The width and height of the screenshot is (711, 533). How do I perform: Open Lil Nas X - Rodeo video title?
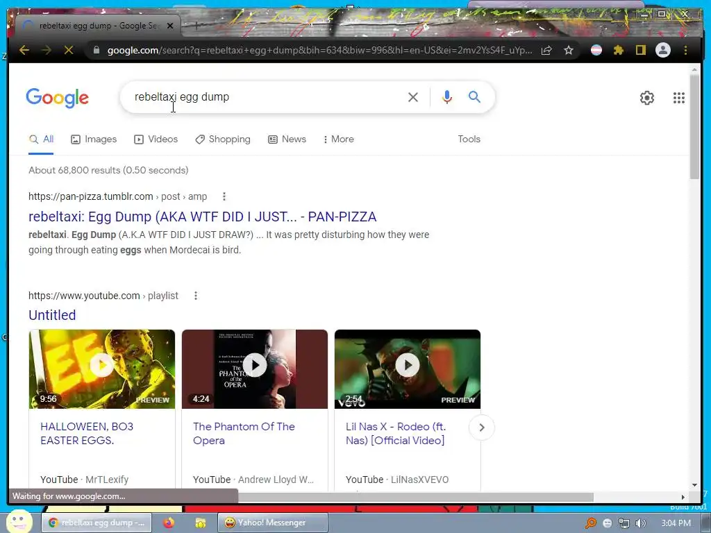tap(395, 433)
